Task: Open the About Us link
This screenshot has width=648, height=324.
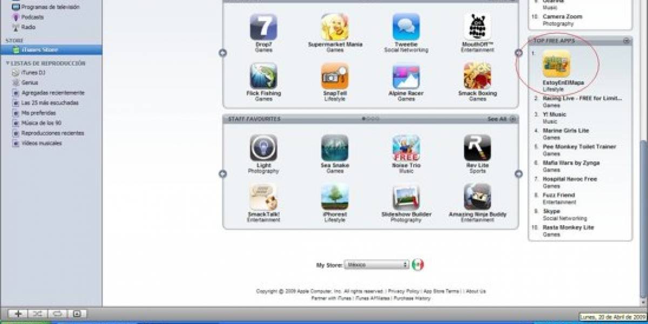Action: coord(475,291)
